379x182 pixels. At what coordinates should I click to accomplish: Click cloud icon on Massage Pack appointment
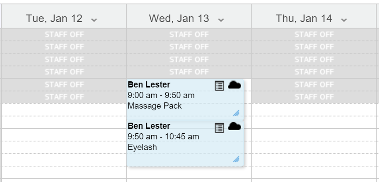(234, 85)
